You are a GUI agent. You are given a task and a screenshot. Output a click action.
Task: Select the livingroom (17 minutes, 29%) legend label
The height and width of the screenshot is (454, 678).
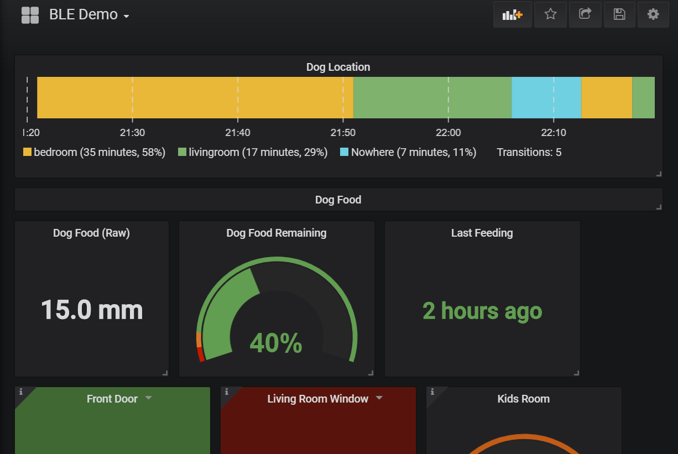pos(258,152)
